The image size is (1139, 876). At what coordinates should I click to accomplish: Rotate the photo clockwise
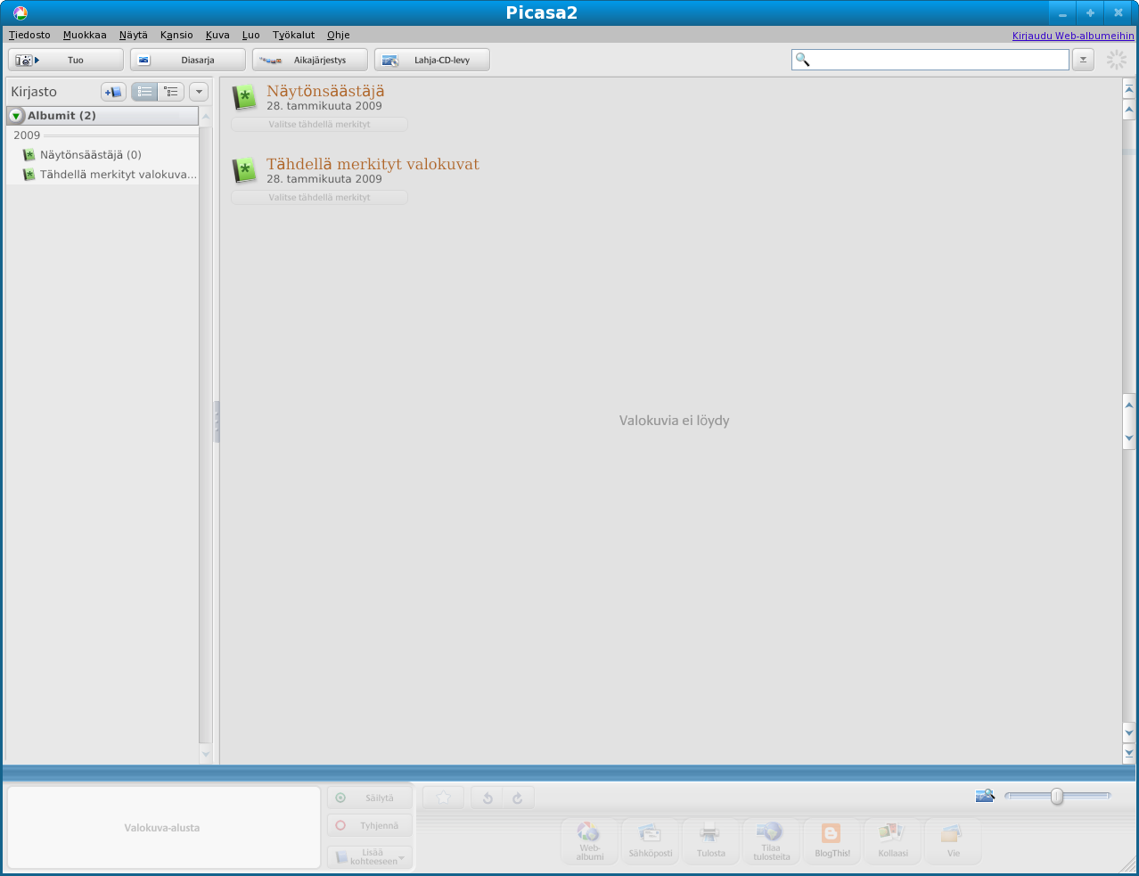coord(518,798)
